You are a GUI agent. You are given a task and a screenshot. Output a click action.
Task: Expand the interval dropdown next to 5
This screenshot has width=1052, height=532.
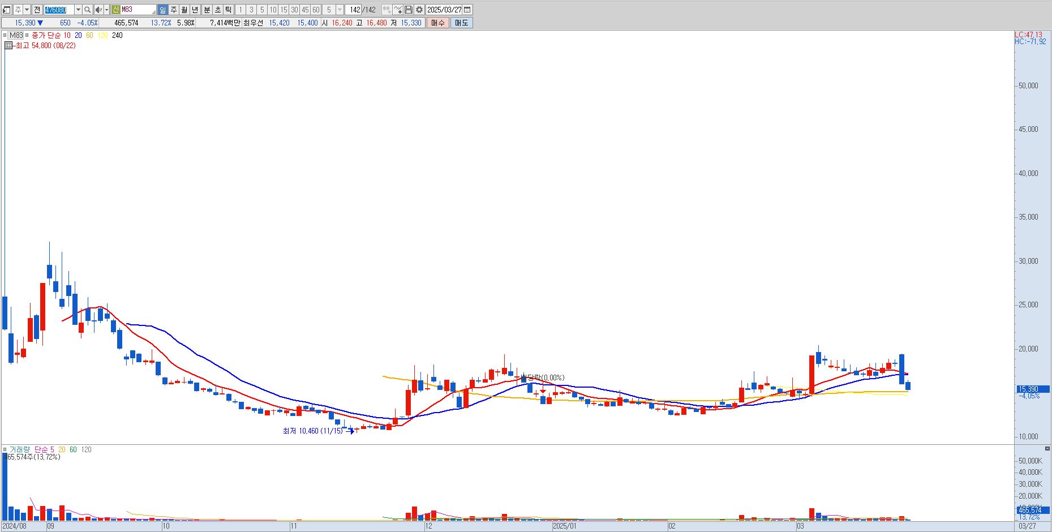tap(340, 10)
